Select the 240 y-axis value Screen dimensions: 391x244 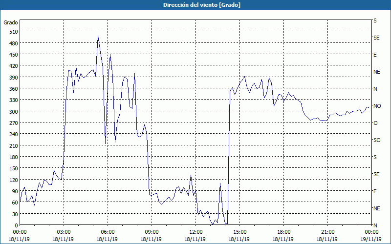14,134
